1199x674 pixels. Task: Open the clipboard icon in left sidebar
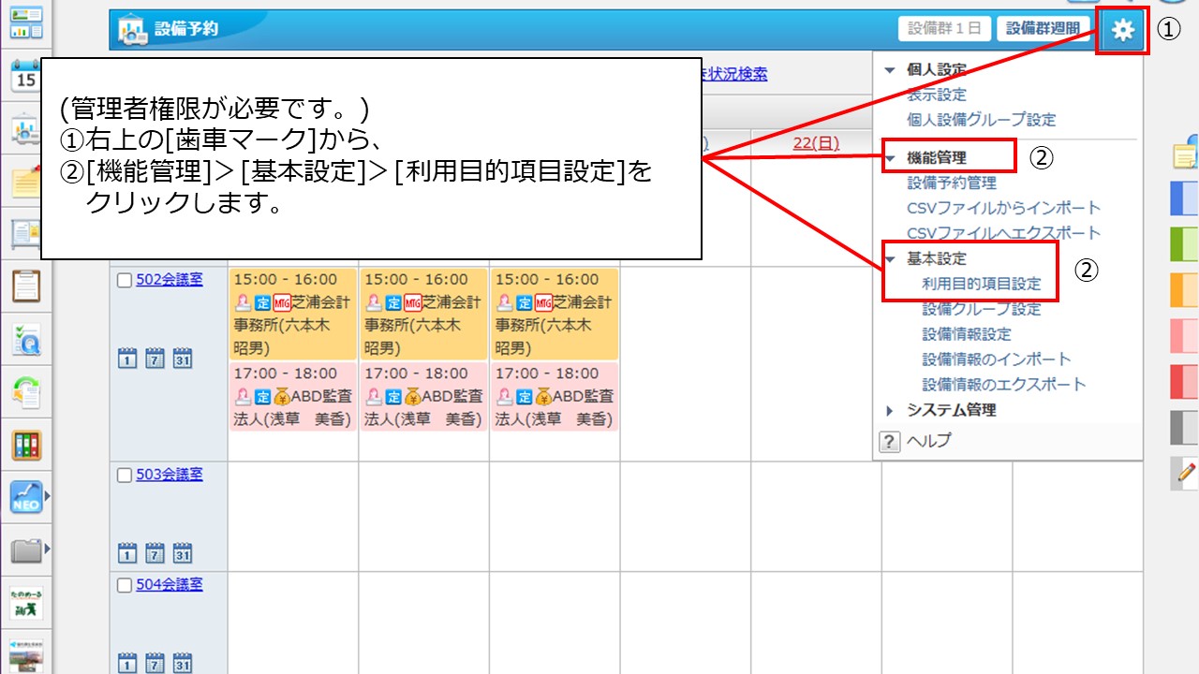pyautogui.click(x=25, y=286)
